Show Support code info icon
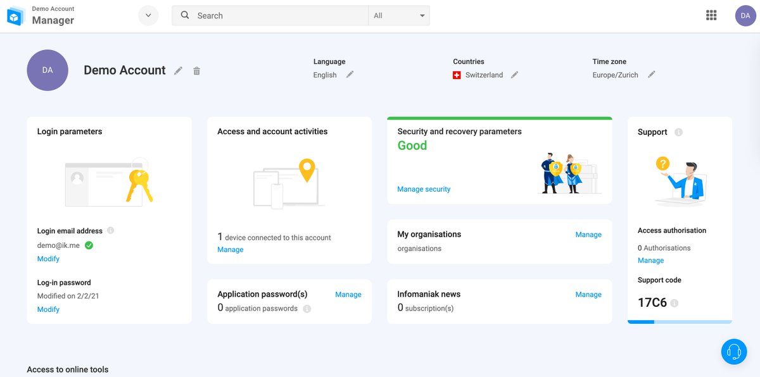Viewport: 760px width, 377px height. (x=674, y=303)
